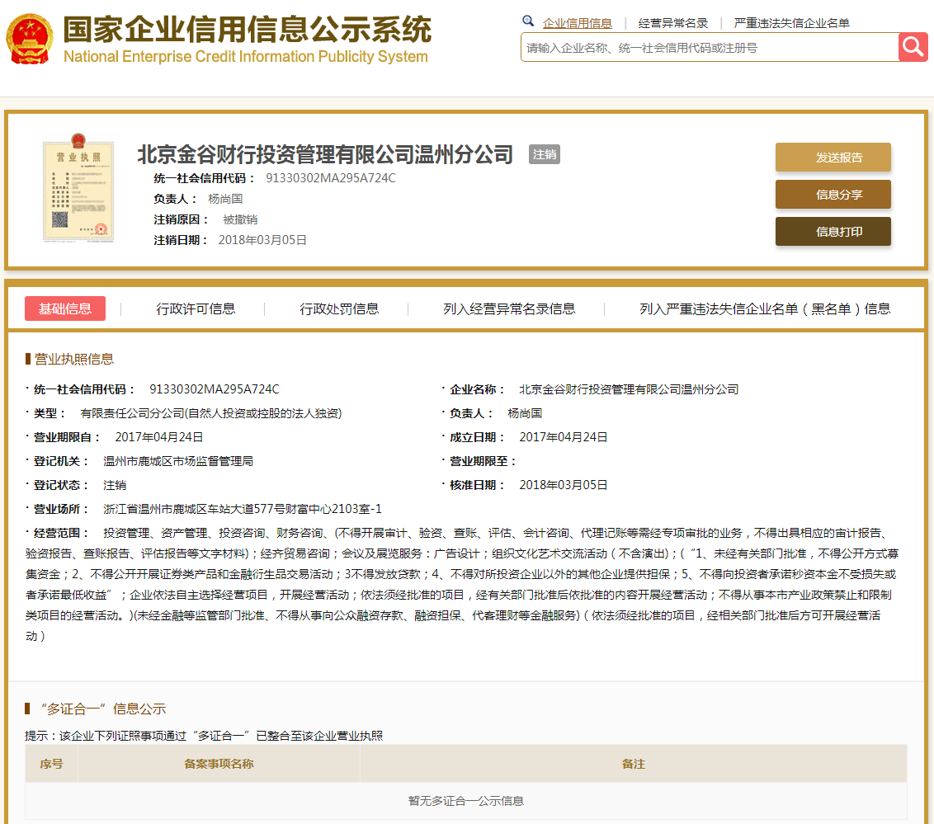Focus the enterprise name search input field

pos(709,48)
